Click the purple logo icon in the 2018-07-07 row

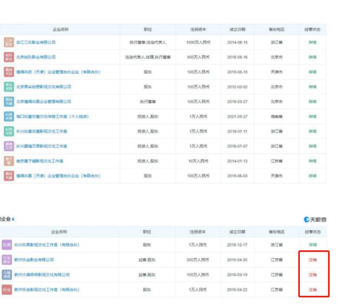click(x=9, y=146)
